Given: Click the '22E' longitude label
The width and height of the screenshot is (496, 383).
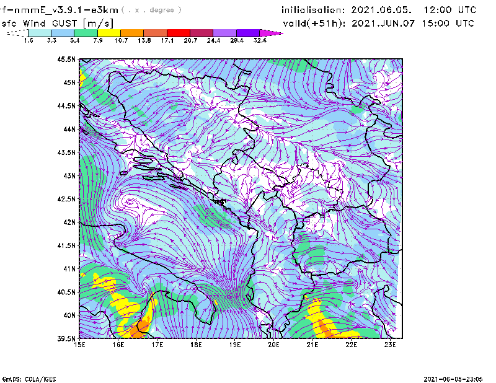Looking at the screenshot, I should (351, 345).
